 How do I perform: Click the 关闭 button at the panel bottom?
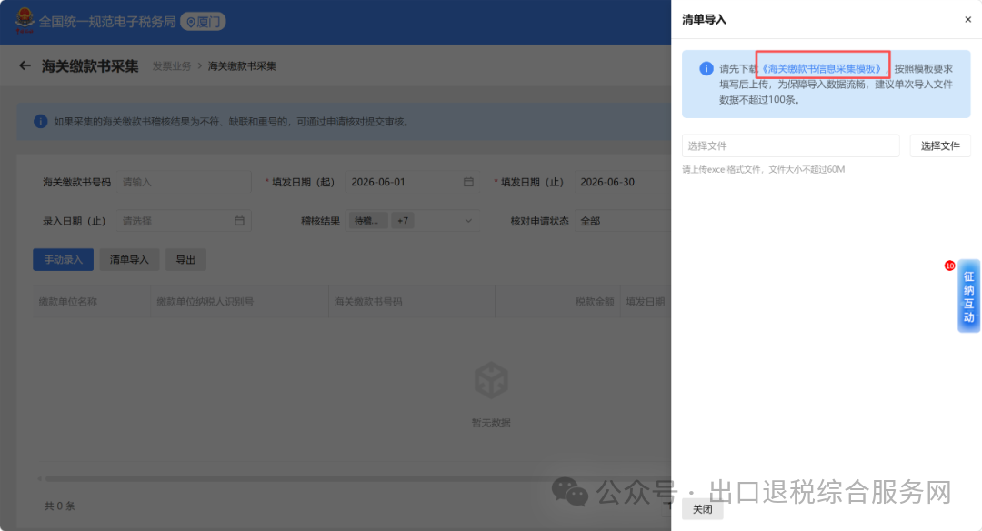702,509
